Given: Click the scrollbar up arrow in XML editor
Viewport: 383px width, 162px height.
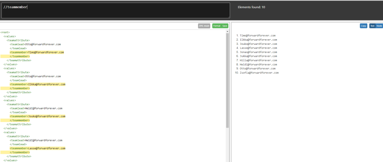Looking at the screenshot, I should tap(227, 31).
